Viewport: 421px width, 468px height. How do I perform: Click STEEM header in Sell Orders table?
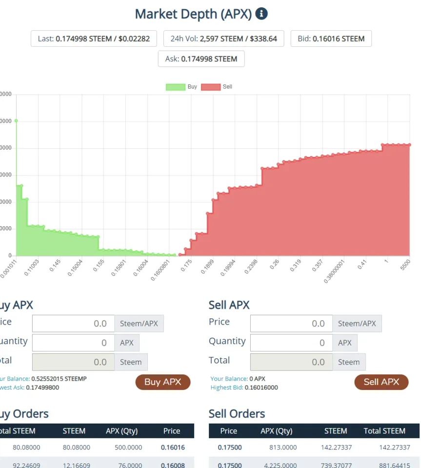pyautogui.click(x=336, y=431)
